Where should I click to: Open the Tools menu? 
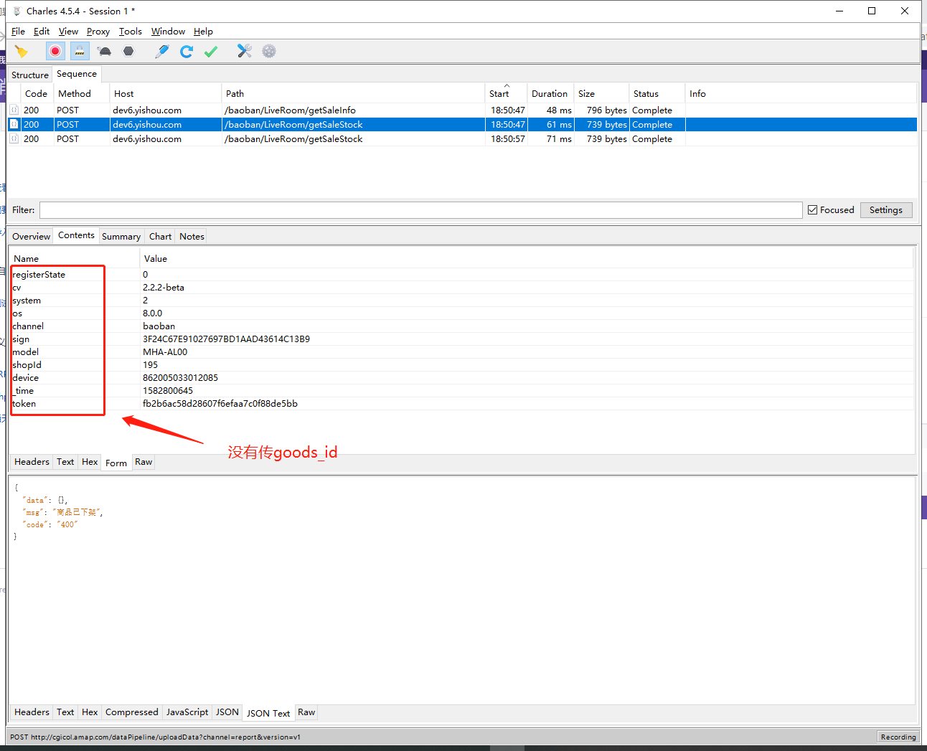click(131, 32)
